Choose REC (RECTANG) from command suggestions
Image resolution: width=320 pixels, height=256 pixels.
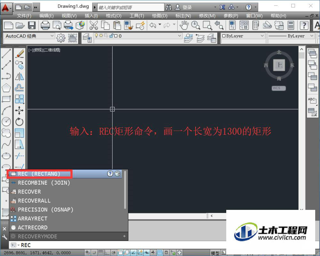pos(66,174)
